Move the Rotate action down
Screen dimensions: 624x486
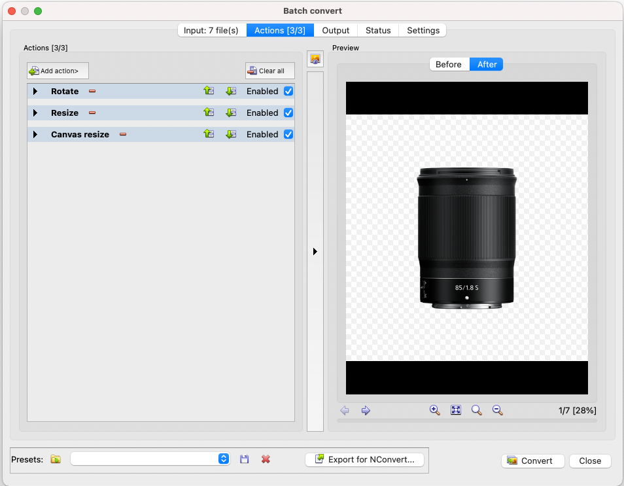click(230, 92)
